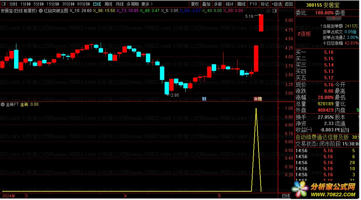
Task: Click the 买一 price 5.16
Action: [329, 52]
